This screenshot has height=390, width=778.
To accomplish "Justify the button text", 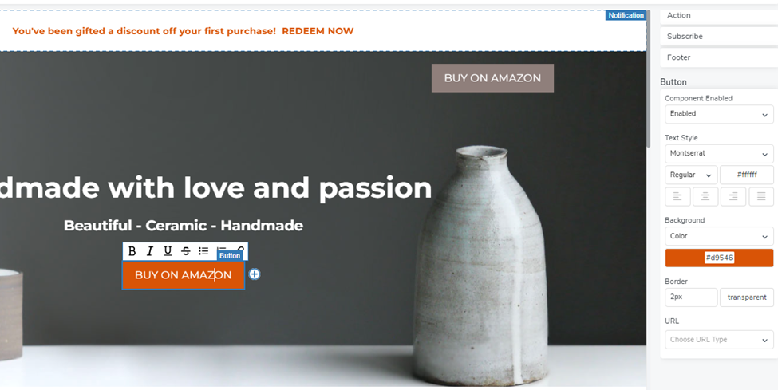I will click(761, 197).
